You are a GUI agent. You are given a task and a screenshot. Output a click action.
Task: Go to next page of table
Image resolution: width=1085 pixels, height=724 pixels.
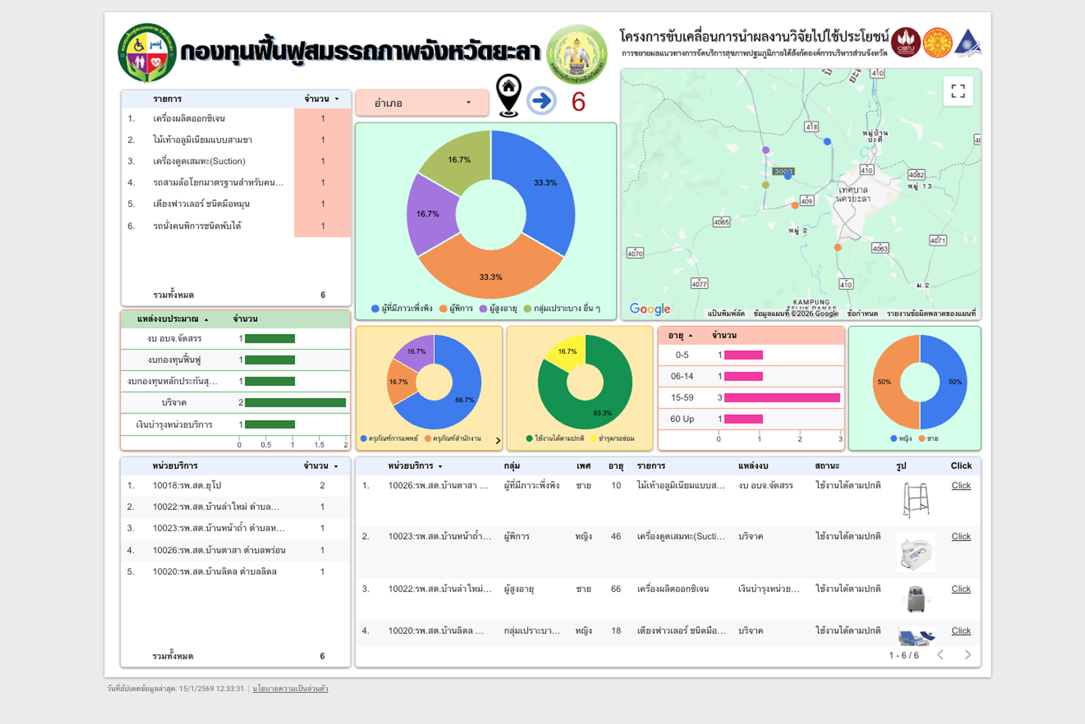[967, 655]
